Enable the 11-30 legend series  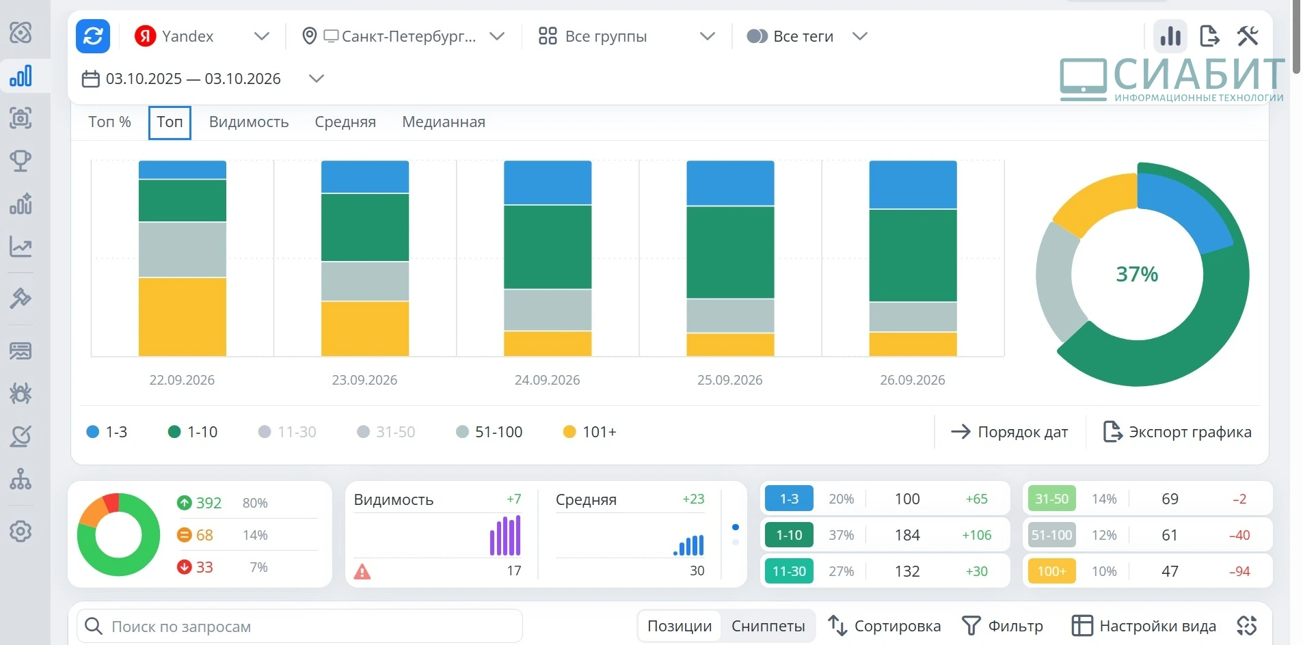287,432
